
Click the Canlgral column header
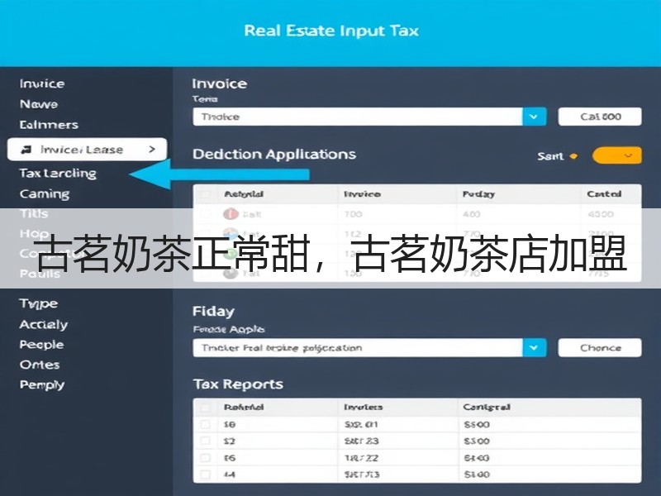pyautogui.click(x=487, y=407)
